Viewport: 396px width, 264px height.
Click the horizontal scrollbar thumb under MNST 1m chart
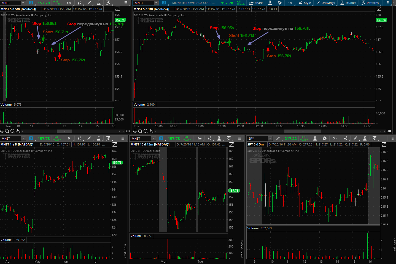303,131
